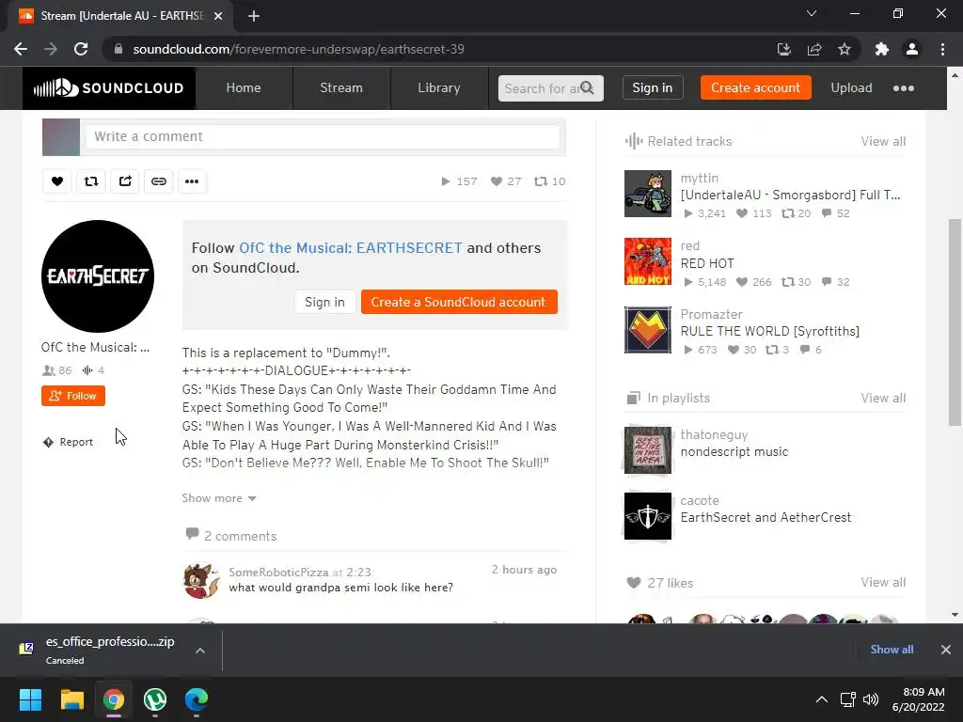The height and width of the screenshot is (722, 963).
Task: Expand description with Show more
Action: click(218, 498)
